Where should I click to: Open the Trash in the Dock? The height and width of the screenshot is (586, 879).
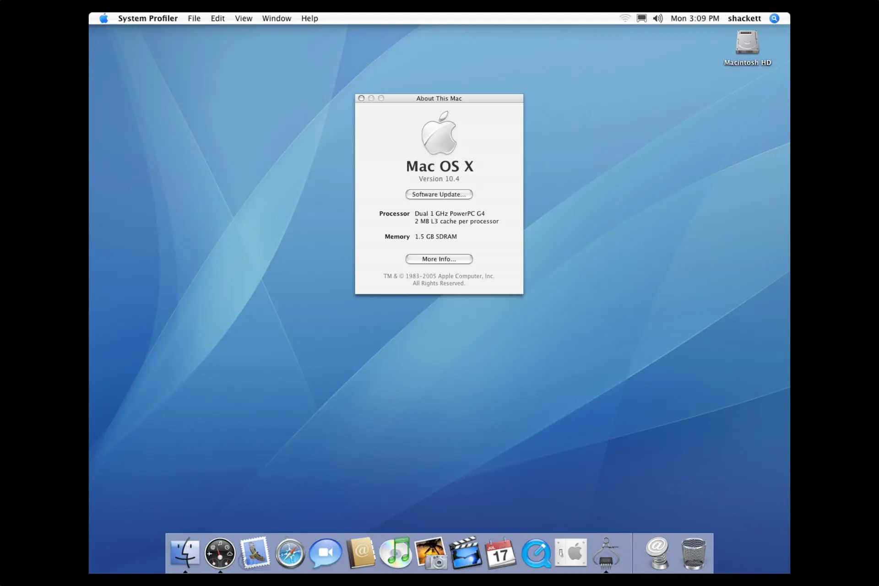[693, 553]
